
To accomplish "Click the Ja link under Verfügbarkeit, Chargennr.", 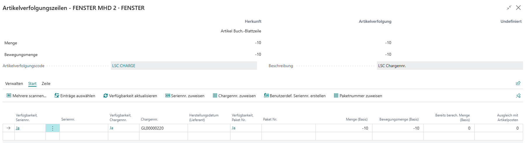I will 111,128.
